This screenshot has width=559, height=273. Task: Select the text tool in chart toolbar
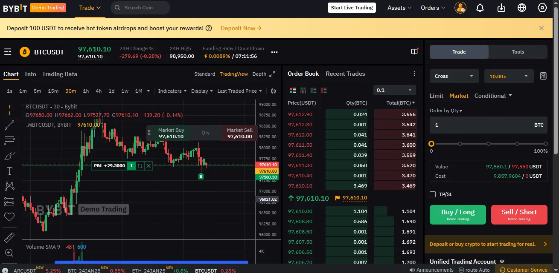(x=9, y=171)
